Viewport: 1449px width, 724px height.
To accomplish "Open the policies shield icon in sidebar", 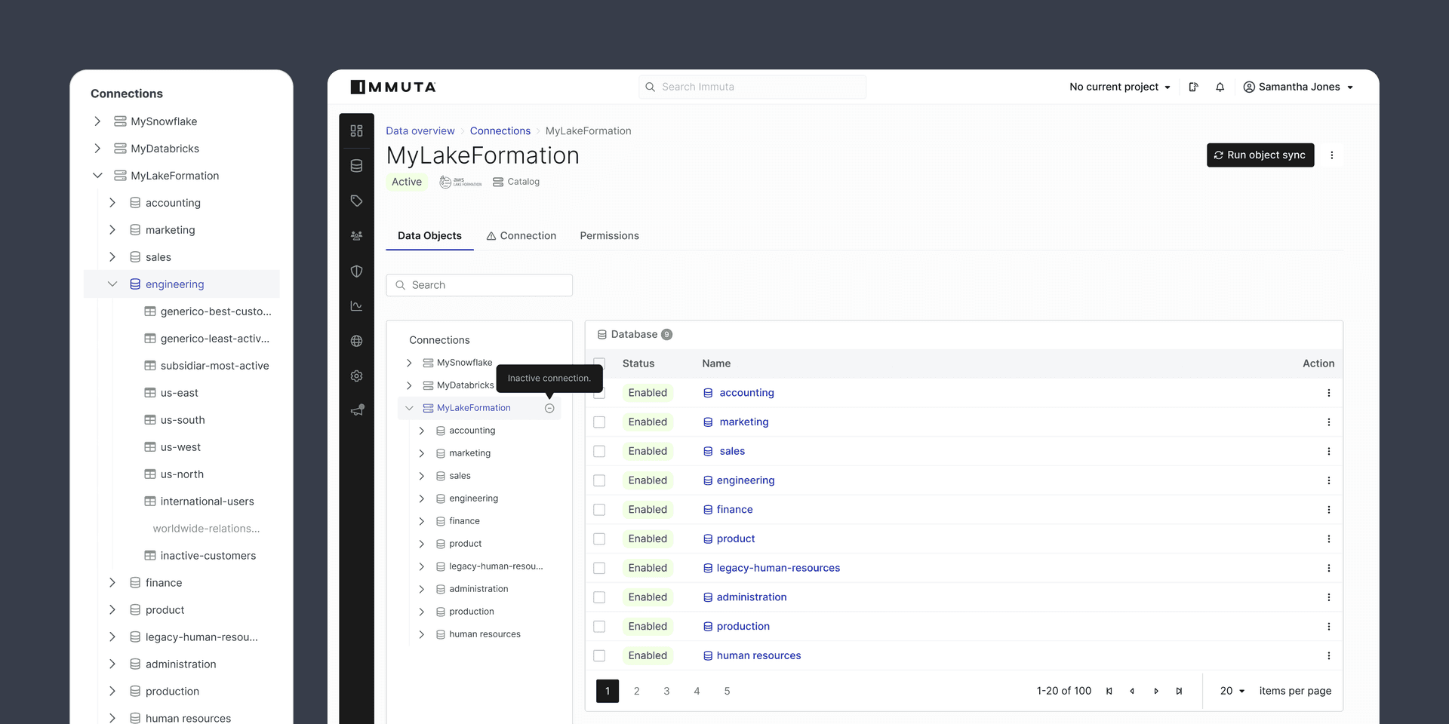I will pos(357,271).
